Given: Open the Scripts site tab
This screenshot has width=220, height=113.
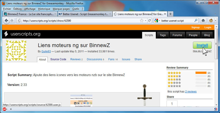Looking at the screenshot, I should coord(149,35).
